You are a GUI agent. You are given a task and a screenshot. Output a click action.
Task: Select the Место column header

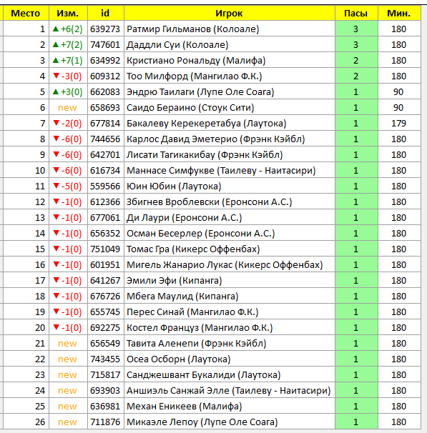click(26, 13)
